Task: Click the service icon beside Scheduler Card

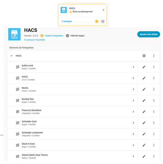Action: [x=18, y=123]
